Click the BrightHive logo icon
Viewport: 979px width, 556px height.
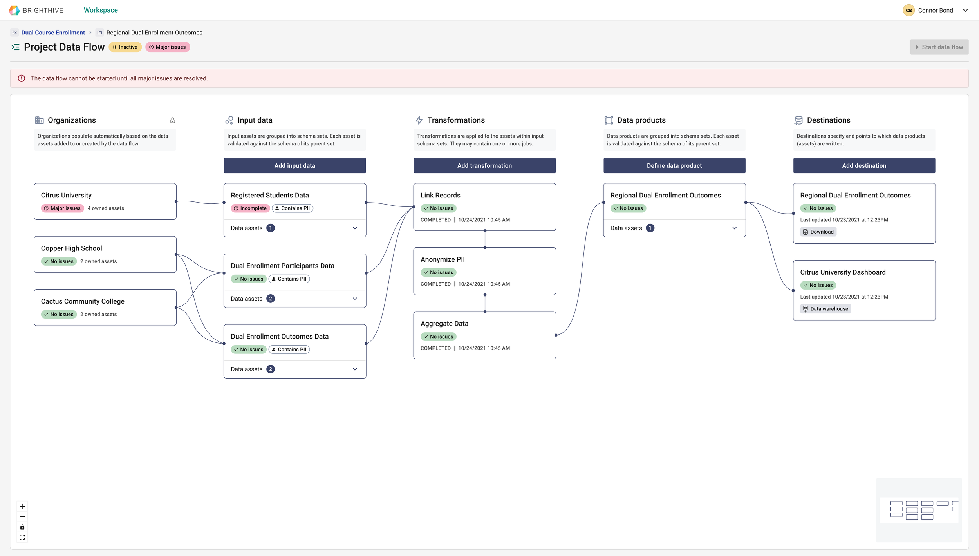14,10
